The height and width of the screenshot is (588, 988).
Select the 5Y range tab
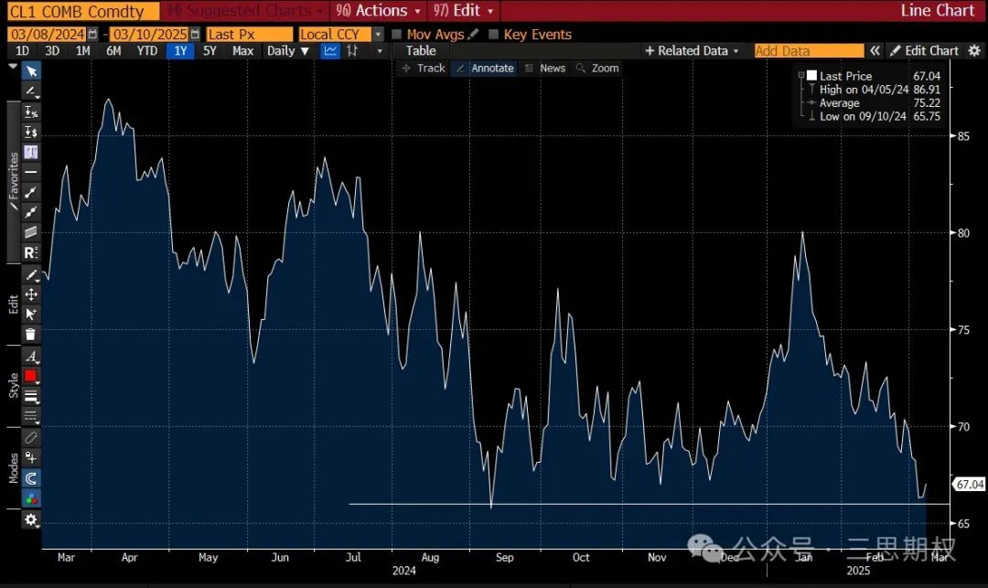coord(209,51)
